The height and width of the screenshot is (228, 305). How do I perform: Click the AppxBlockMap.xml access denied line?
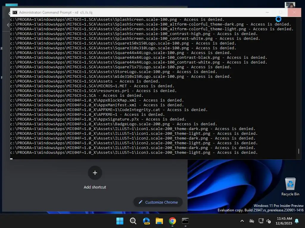tap(97, 100)
